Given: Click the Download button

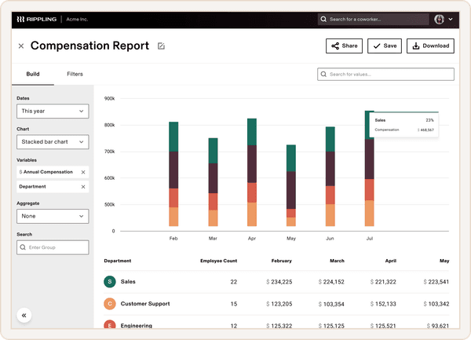Looking at the screenshot, I should 430,46.
